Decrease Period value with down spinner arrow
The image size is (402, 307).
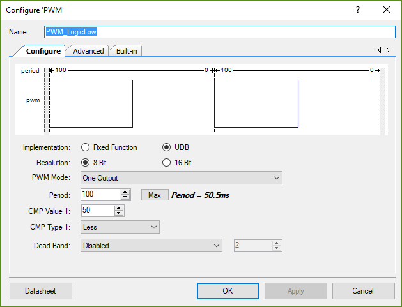pos(125,197)
